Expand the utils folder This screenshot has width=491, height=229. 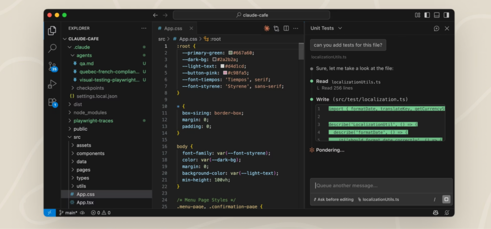81,186
